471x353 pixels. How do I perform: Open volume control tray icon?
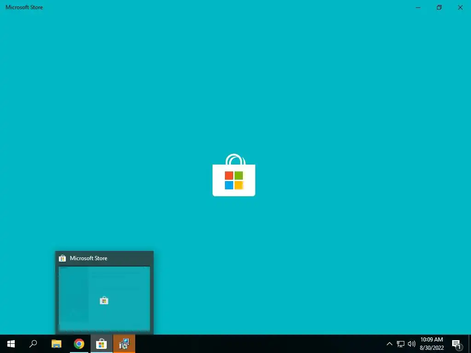(412, 344)
